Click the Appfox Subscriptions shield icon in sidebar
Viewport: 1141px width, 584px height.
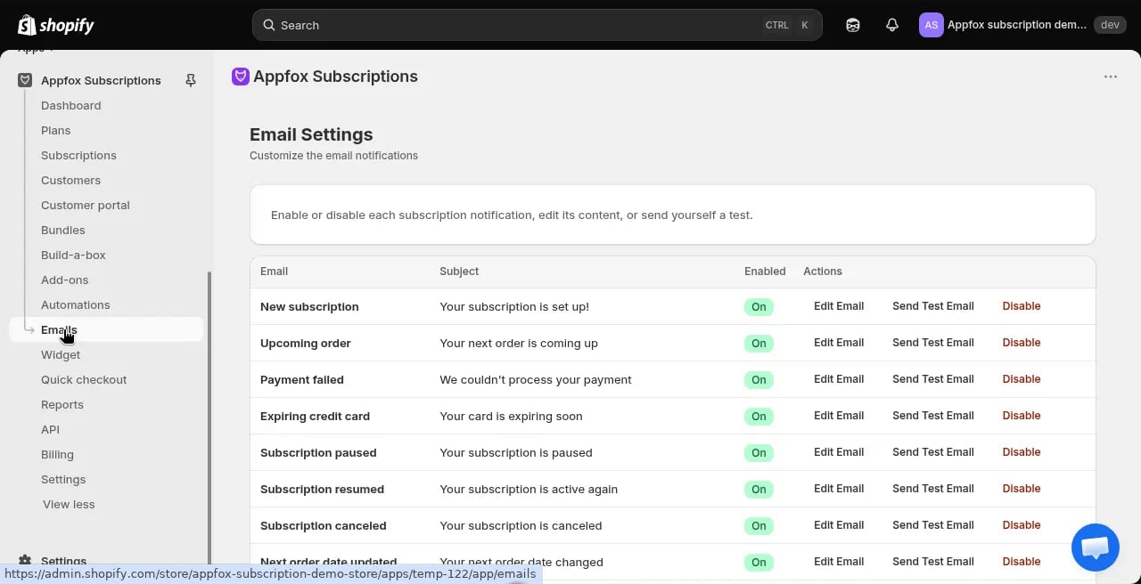pos(25,80)
